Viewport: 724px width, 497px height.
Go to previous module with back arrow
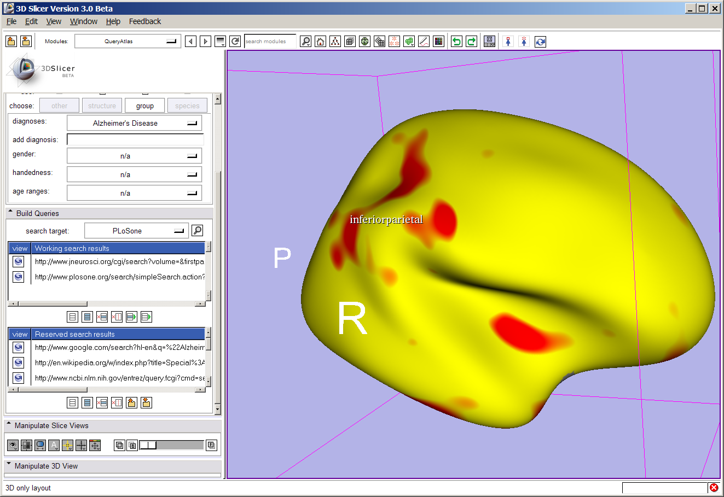click(190, 42)
